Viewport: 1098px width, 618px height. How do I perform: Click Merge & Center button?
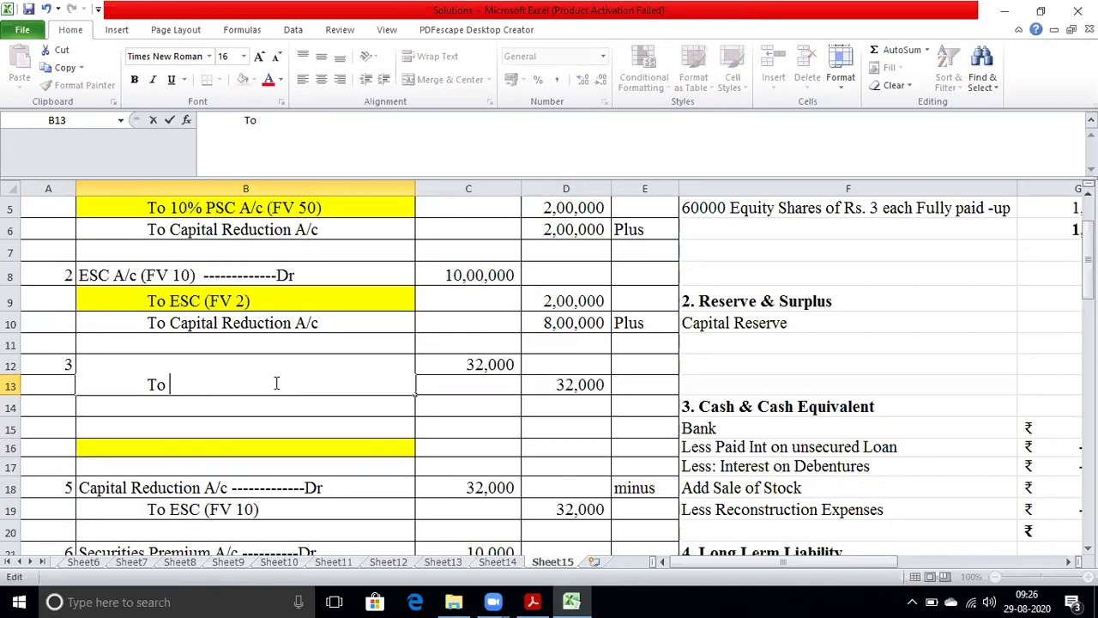[441, 80]
